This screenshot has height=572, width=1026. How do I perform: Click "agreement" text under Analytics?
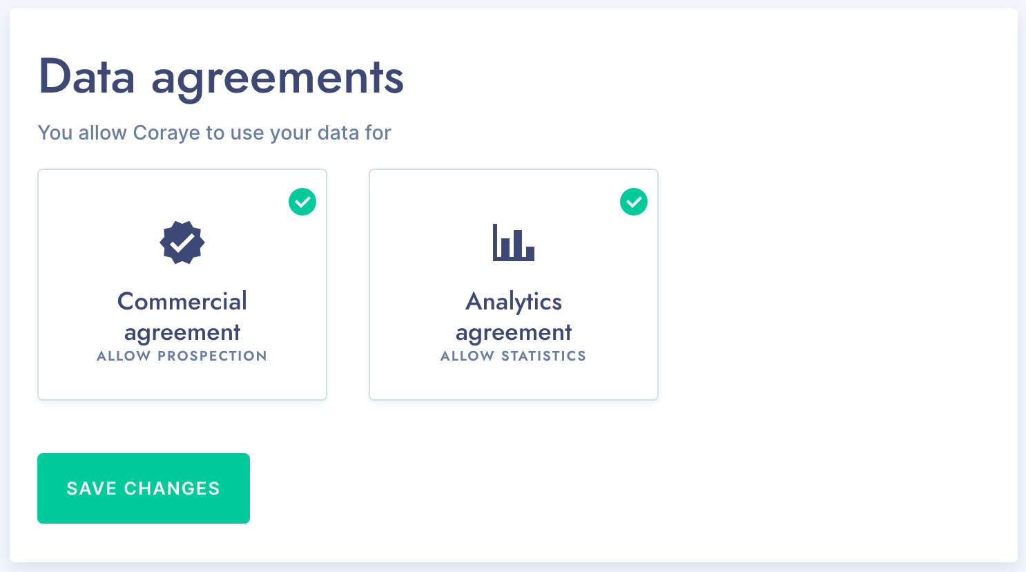pyautogui.click(x=514, y=333)
